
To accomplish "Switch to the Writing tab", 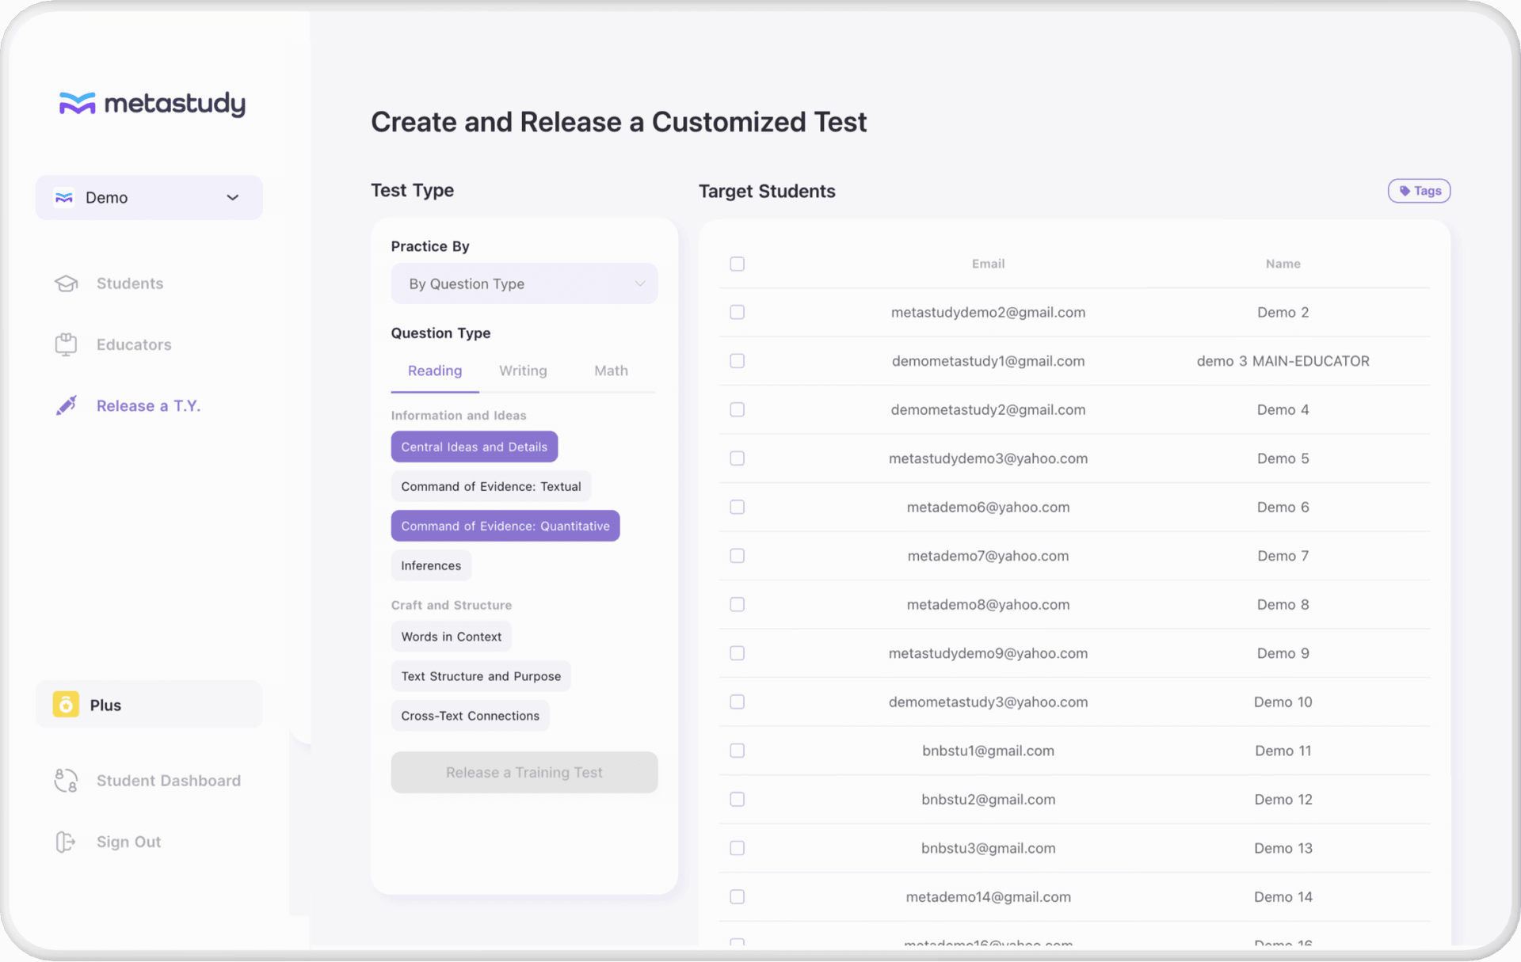I will pyautogui.click(x=522, y=371).
